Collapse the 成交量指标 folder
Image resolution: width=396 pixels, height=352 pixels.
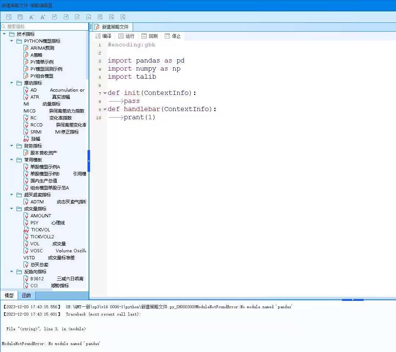12,209
